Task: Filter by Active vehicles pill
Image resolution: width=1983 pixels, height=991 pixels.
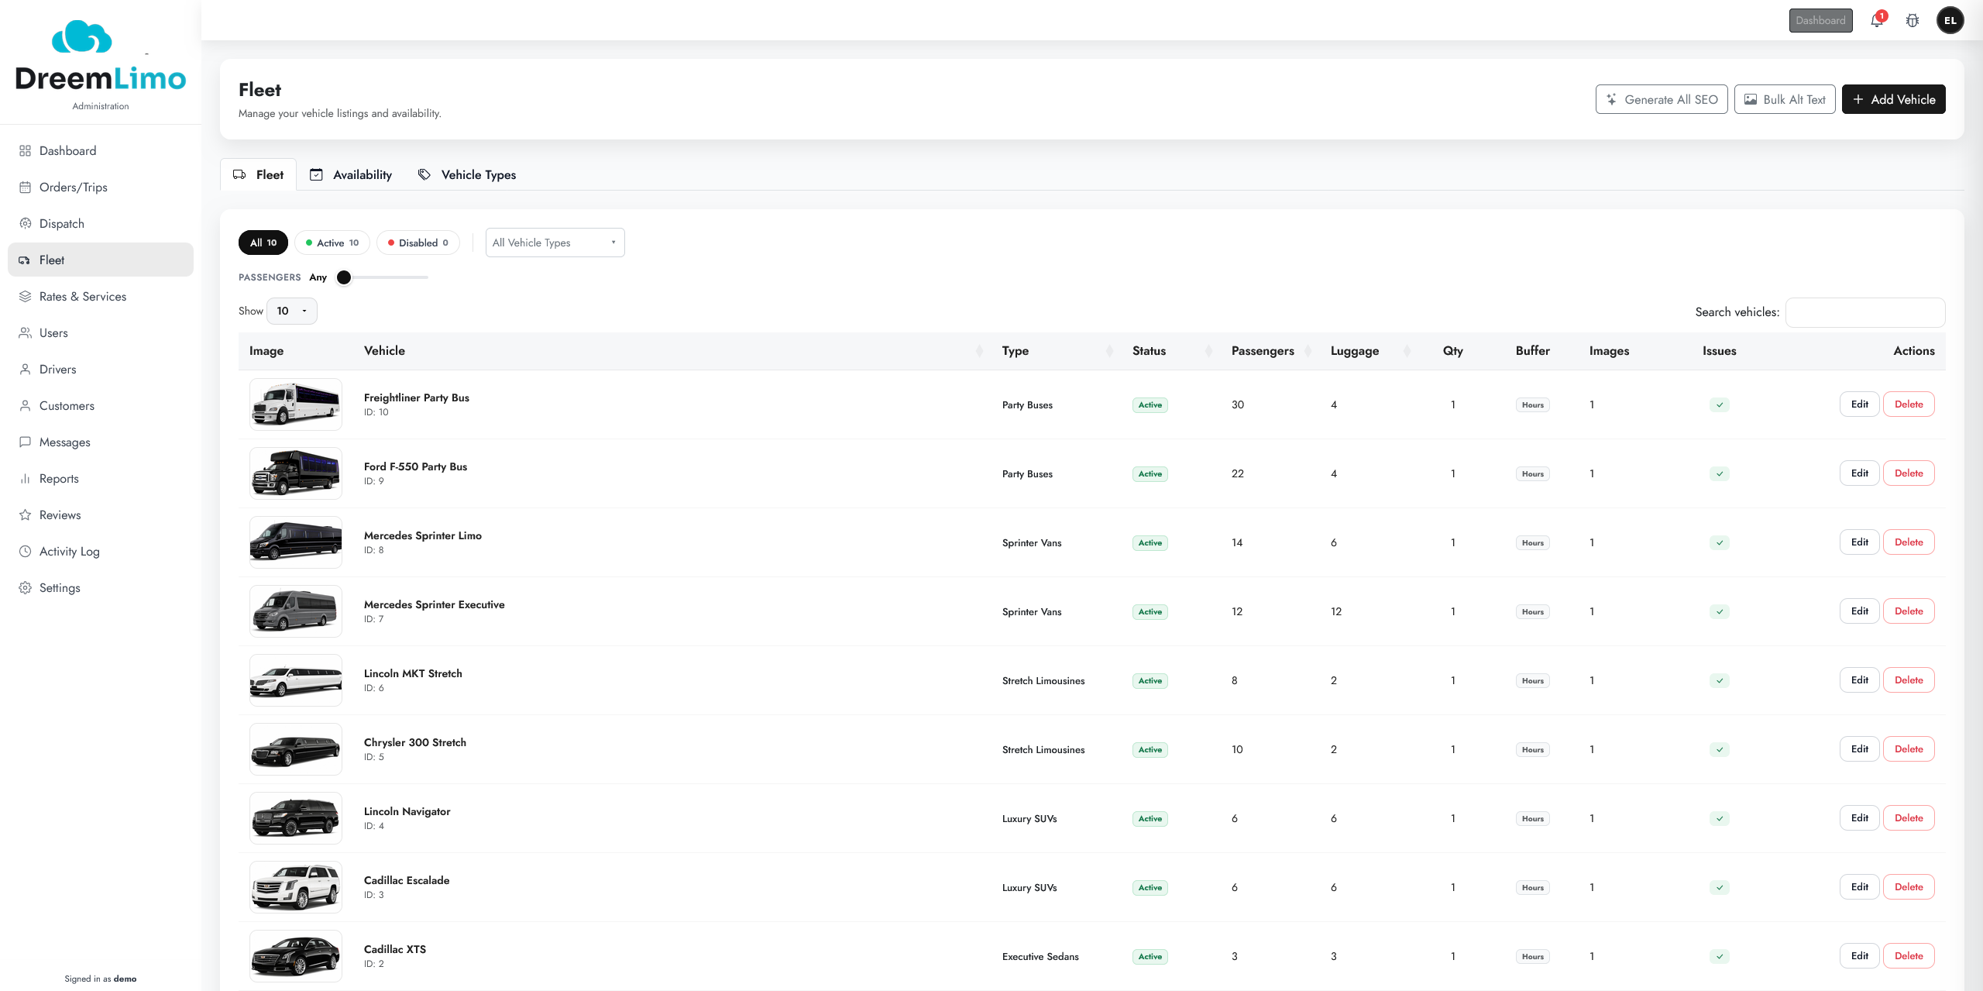Action: tap(332, 243)
